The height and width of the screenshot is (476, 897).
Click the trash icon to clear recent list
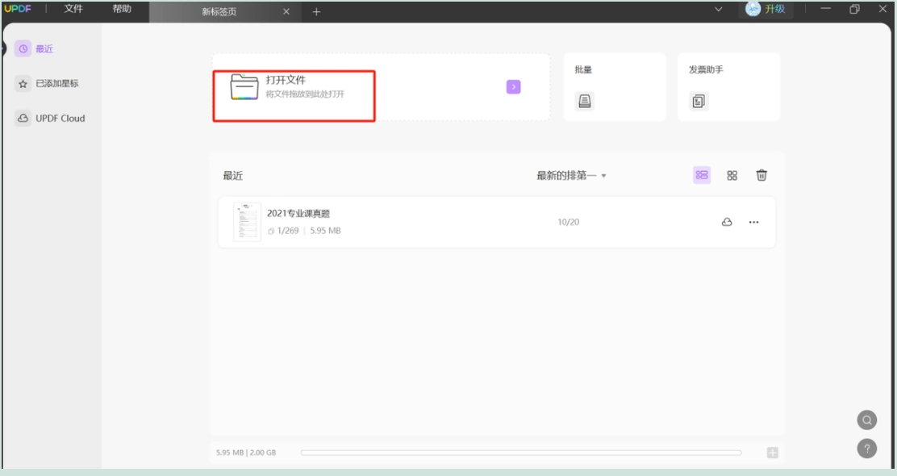tap(761, 175)
